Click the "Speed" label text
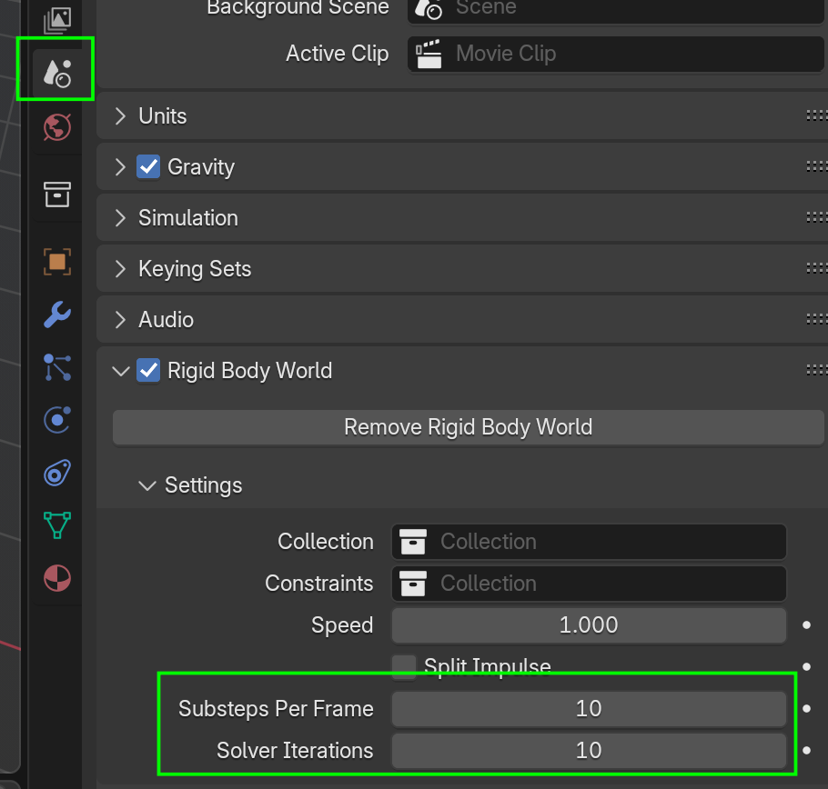Image resolution: width=828 pixels, height=789 pixels. tap(342, 625)
